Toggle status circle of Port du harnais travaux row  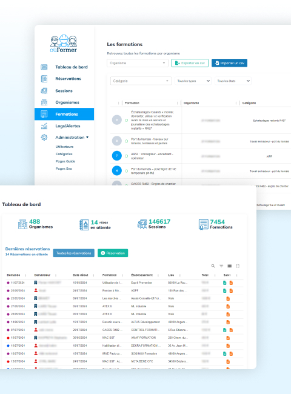point(126,141)
